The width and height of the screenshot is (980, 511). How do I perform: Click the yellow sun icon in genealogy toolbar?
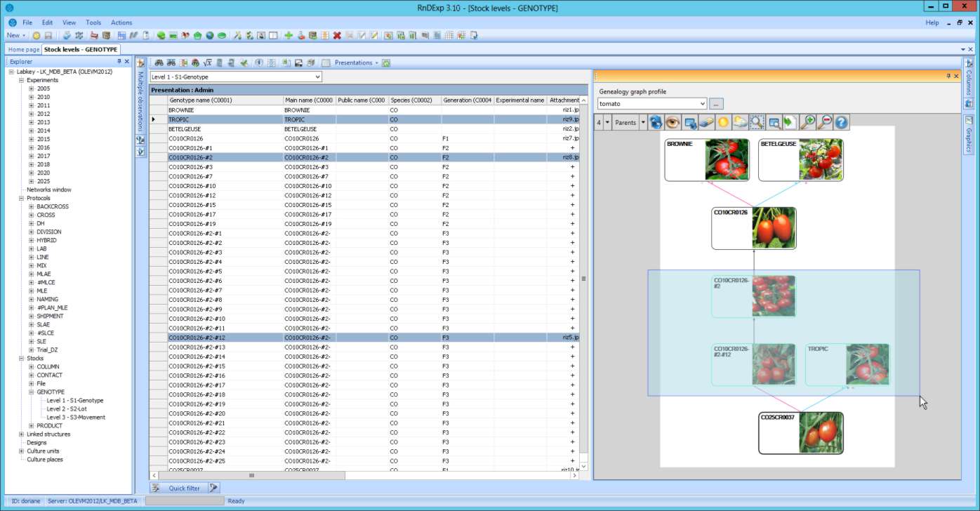pyautogui.click(x=723, y=122)
